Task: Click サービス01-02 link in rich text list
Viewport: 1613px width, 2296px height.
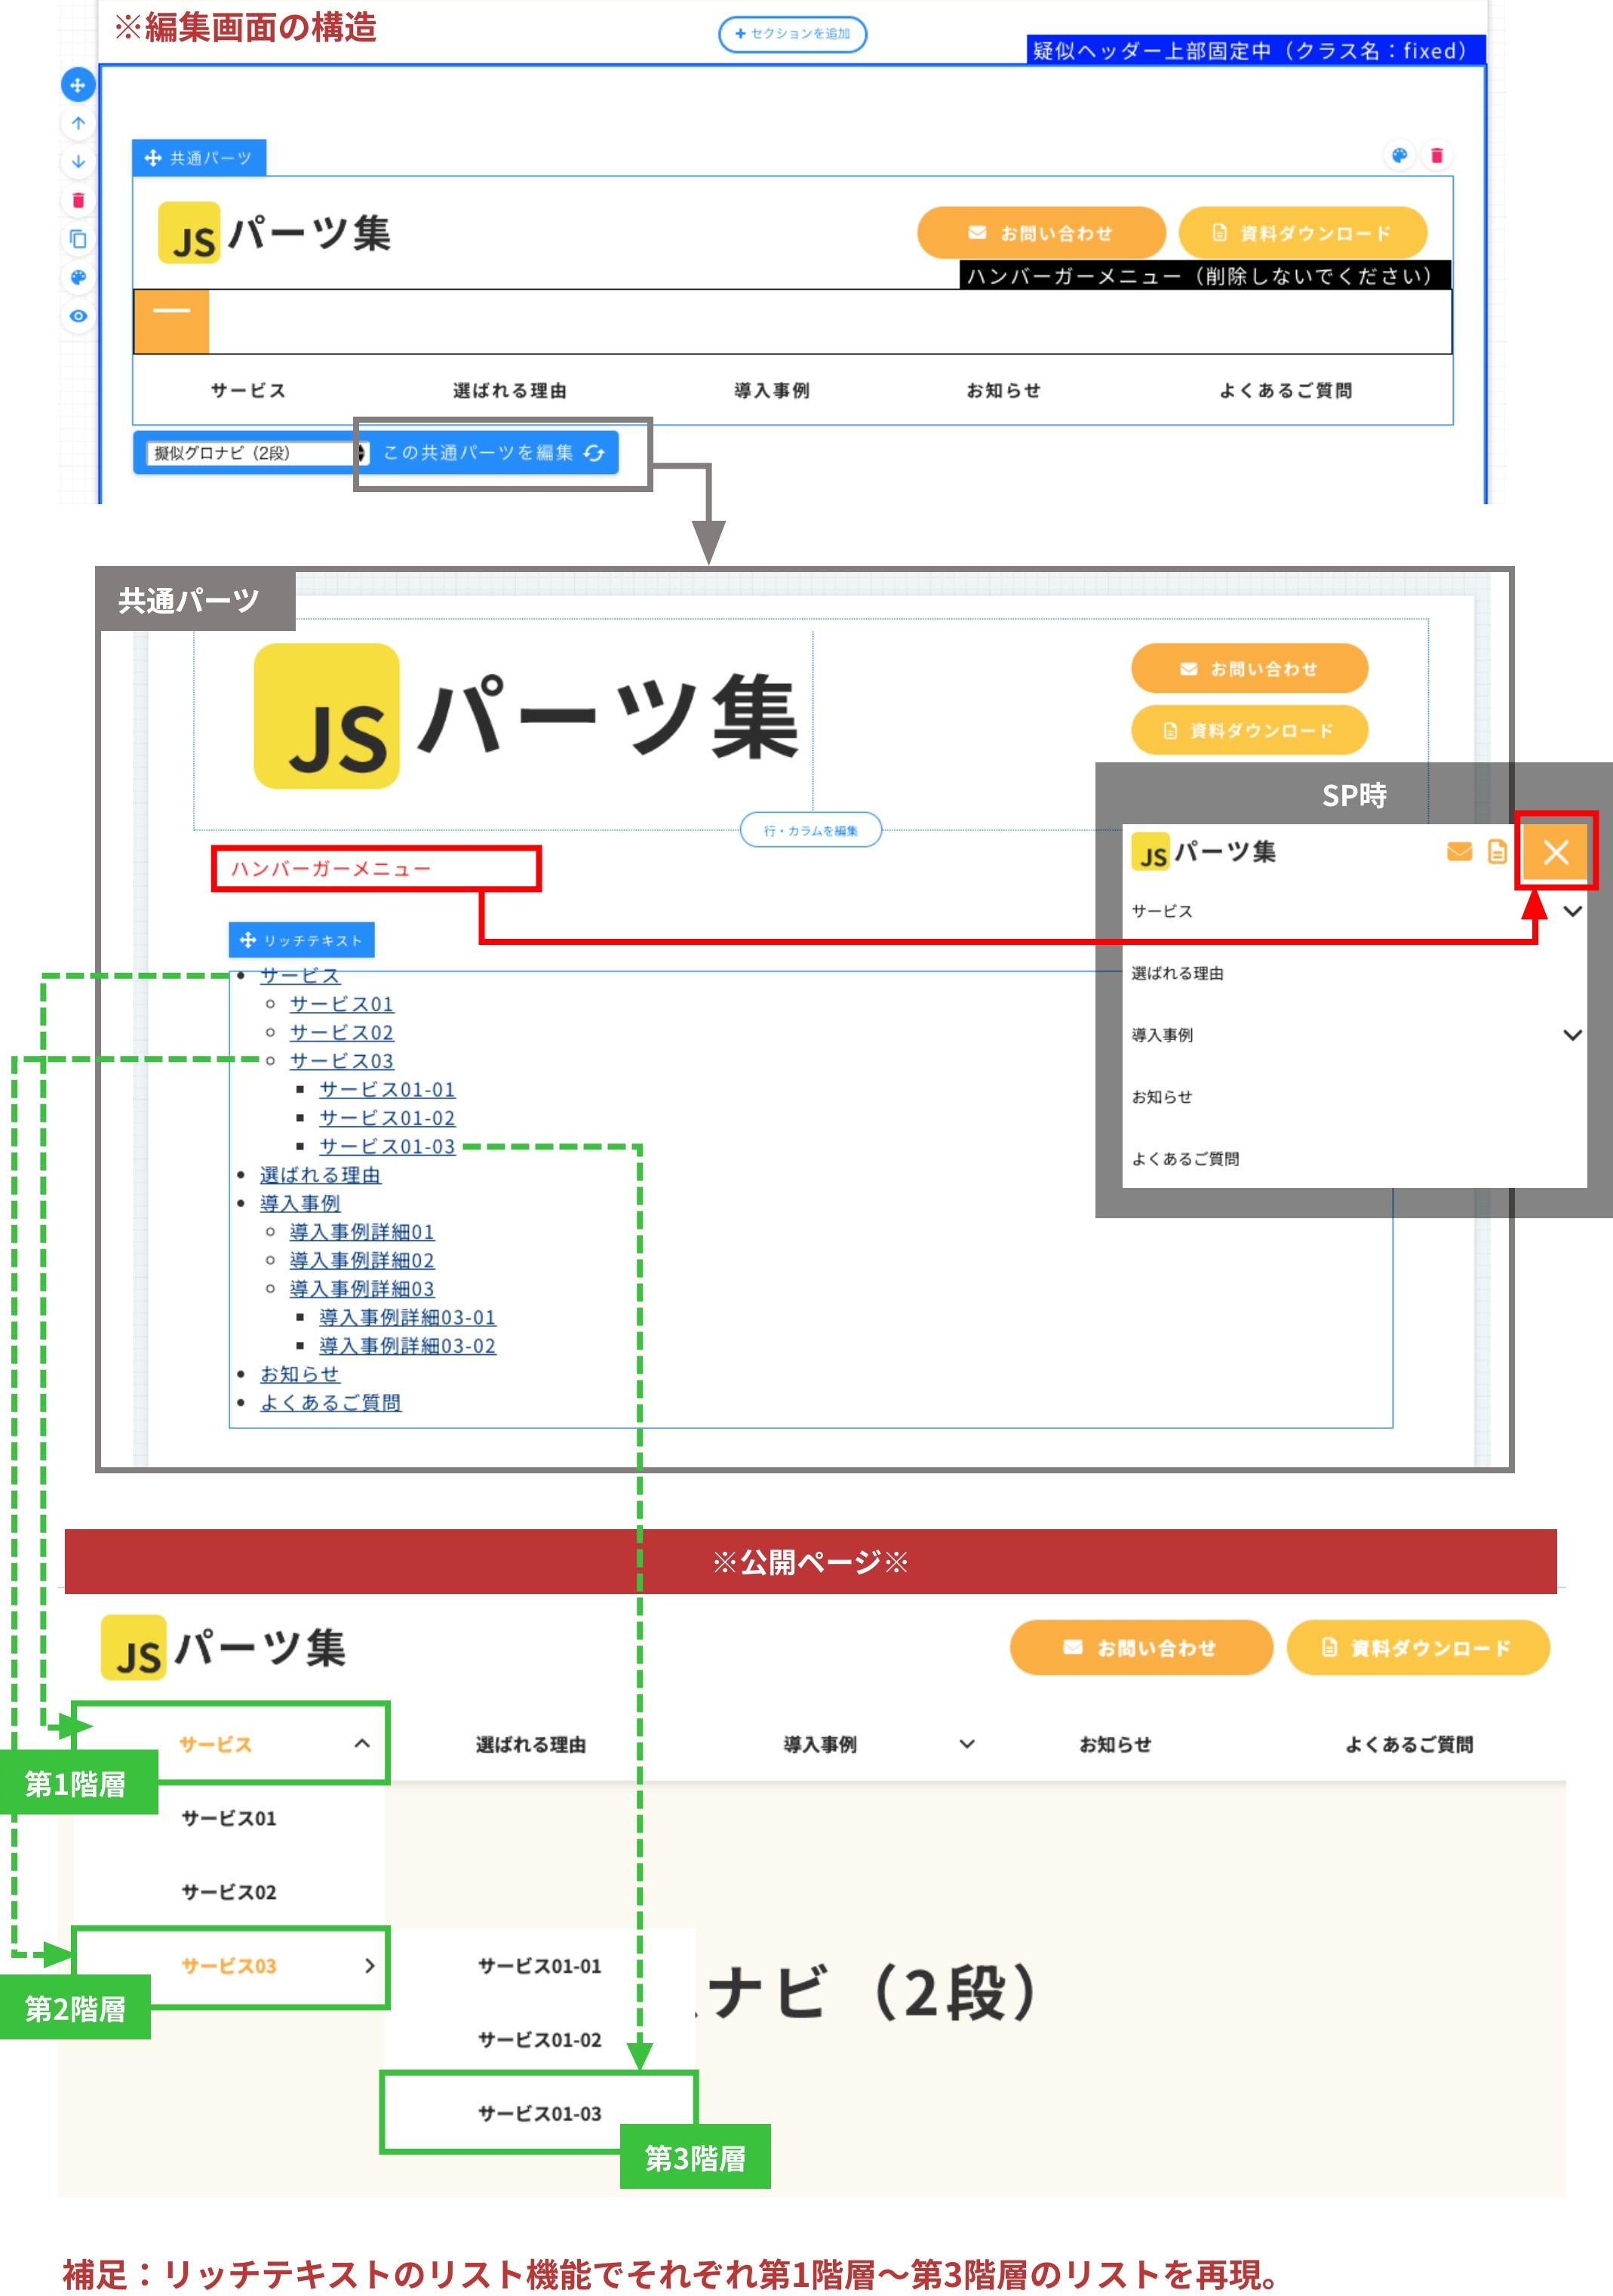Action: click(x=387, y=1118)
